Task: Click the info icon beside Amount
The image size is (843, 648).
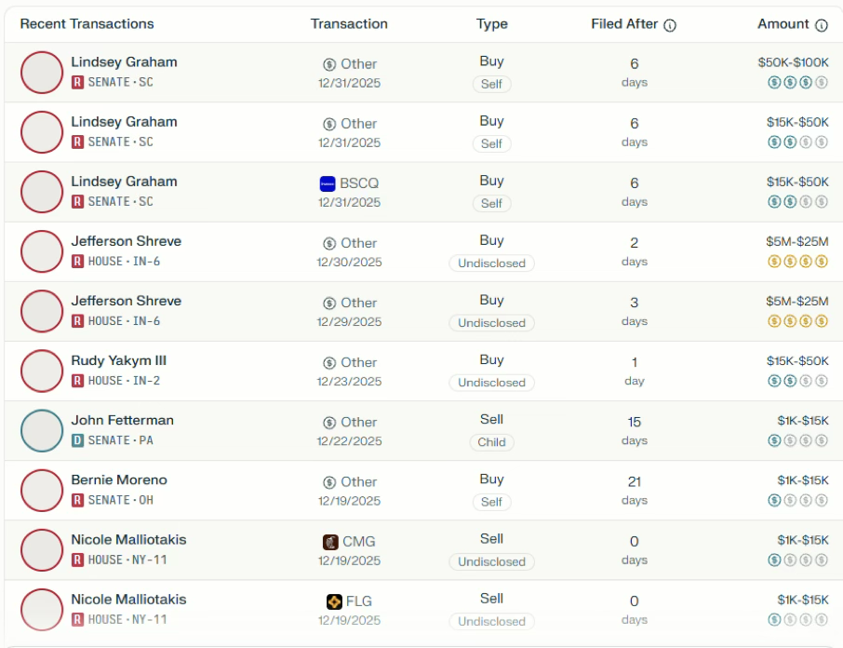Action: [822, 25]
